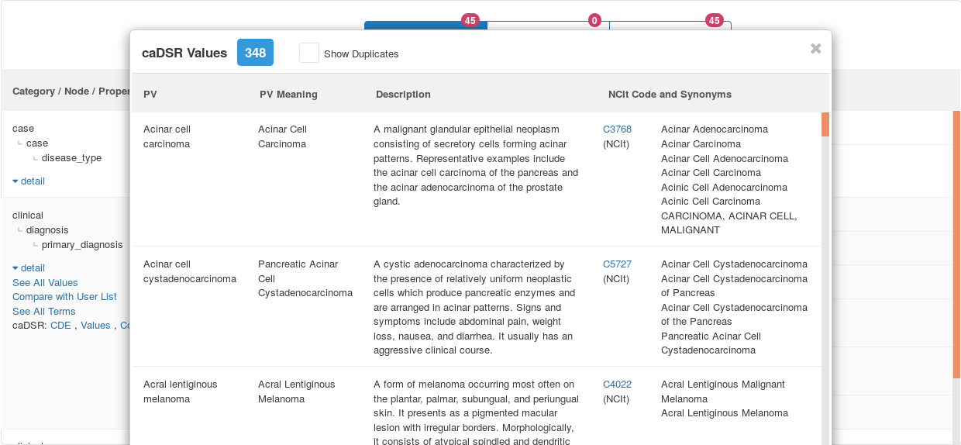The width and height of the screenshot is (961, 445).
Task: Collapse detail under primary_diagnosis
Action: coord(29,268)
